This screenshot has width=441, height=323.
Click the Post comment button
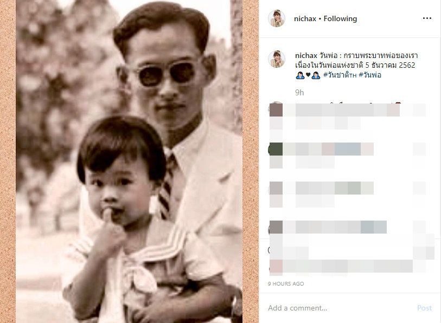coord(424,308)
